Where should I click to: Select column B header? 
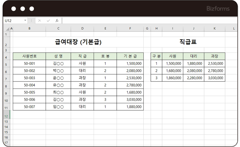point(30,28)
